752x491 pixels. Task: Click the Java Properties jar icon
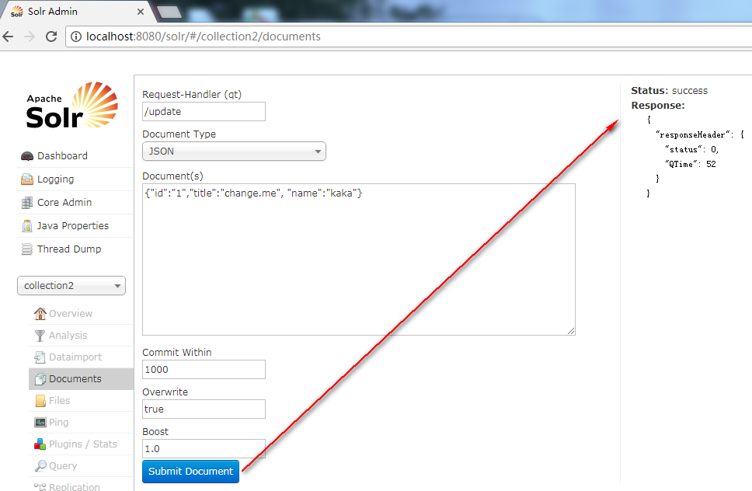[x=27, y=226]
